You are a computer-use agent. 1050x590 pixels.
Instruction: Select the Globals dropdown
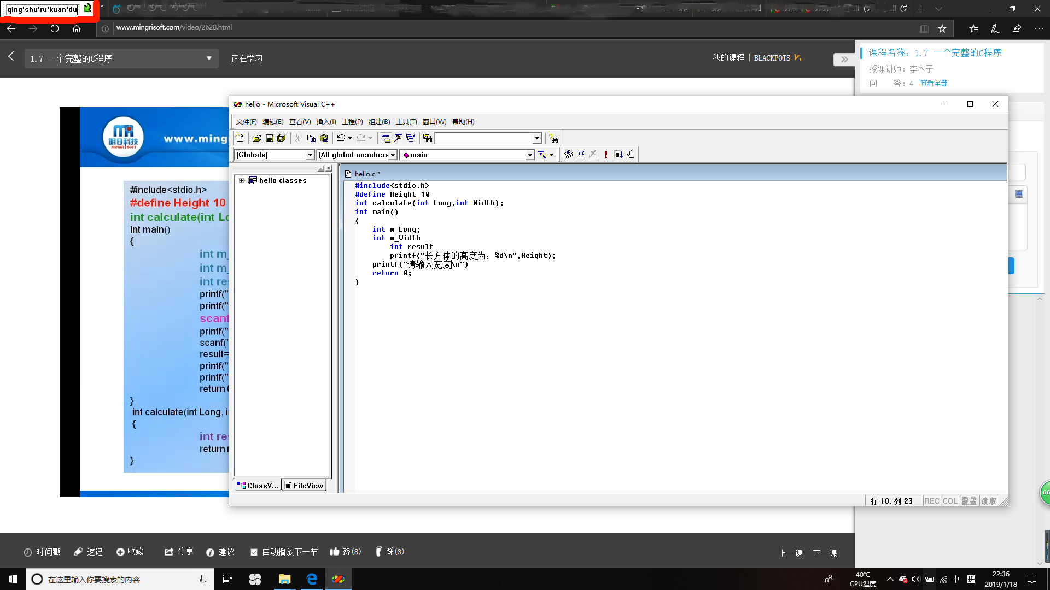[273, 154]
